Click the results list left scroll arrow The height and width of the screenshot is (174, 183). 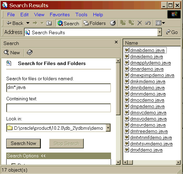pyautogui.click(x=125, y=162)
